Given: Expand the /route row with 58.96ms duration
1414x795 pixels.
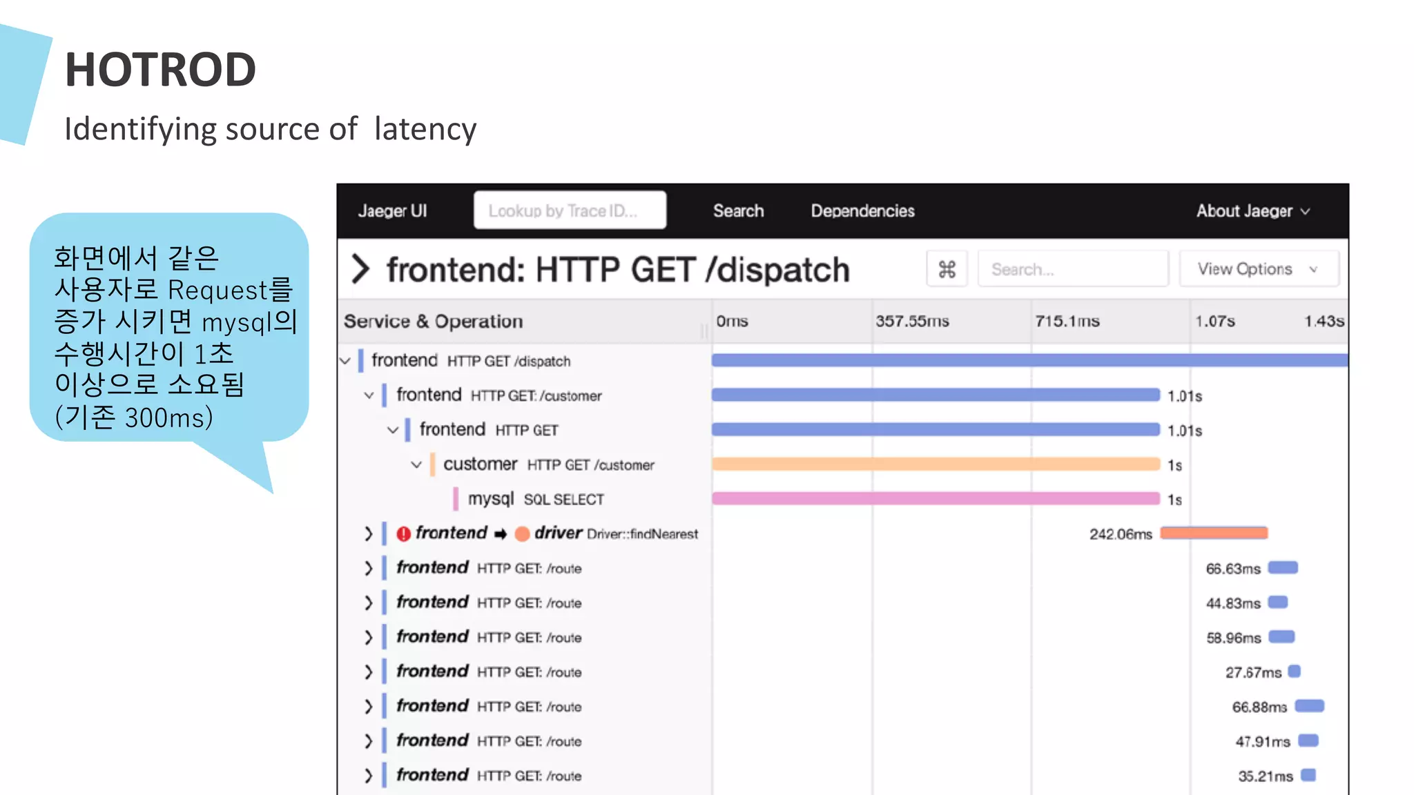Looking at the screenshot, I should coord(369,637).
